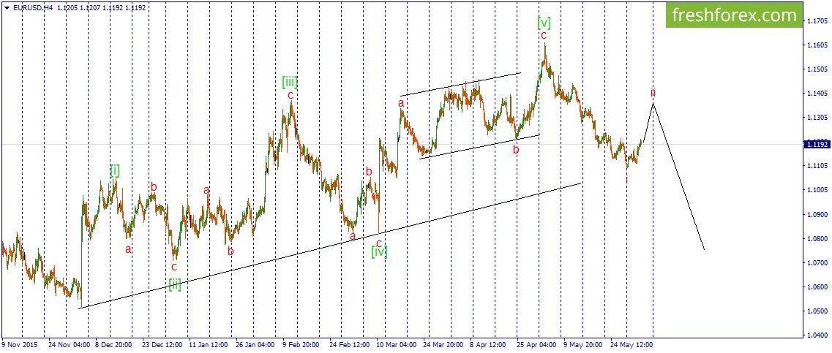Click the freshforex.com logo banner

point(734,15)
